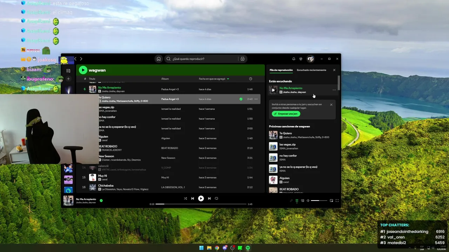This screenshot has width=449, height=252.
Task: Open Google Chrome from the taskbar
Action: tap(217, 248)
